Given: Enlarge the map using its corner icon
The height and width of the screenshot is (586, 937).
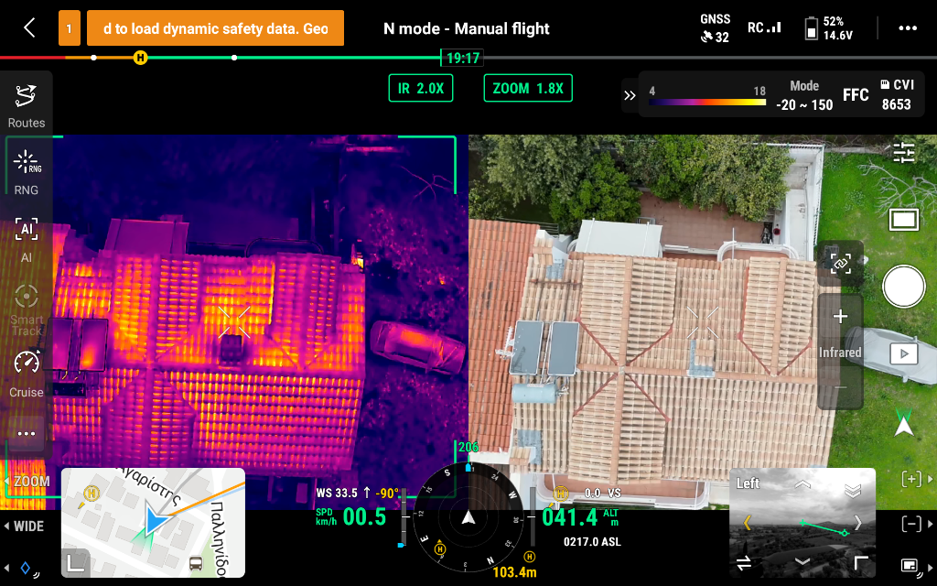Looking at the screenshot, I should pos(76,563).
